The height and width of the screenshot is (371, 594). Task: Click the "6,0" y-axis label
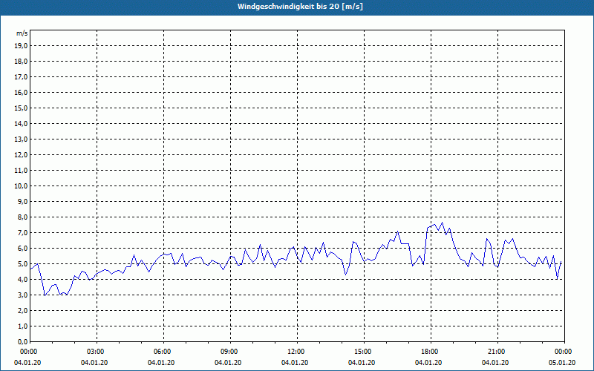click(x=23, y=248)
